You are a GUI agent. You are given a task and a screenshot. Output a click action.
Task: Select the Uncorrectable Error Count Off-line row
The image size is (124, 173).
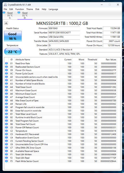click(61, 144)
